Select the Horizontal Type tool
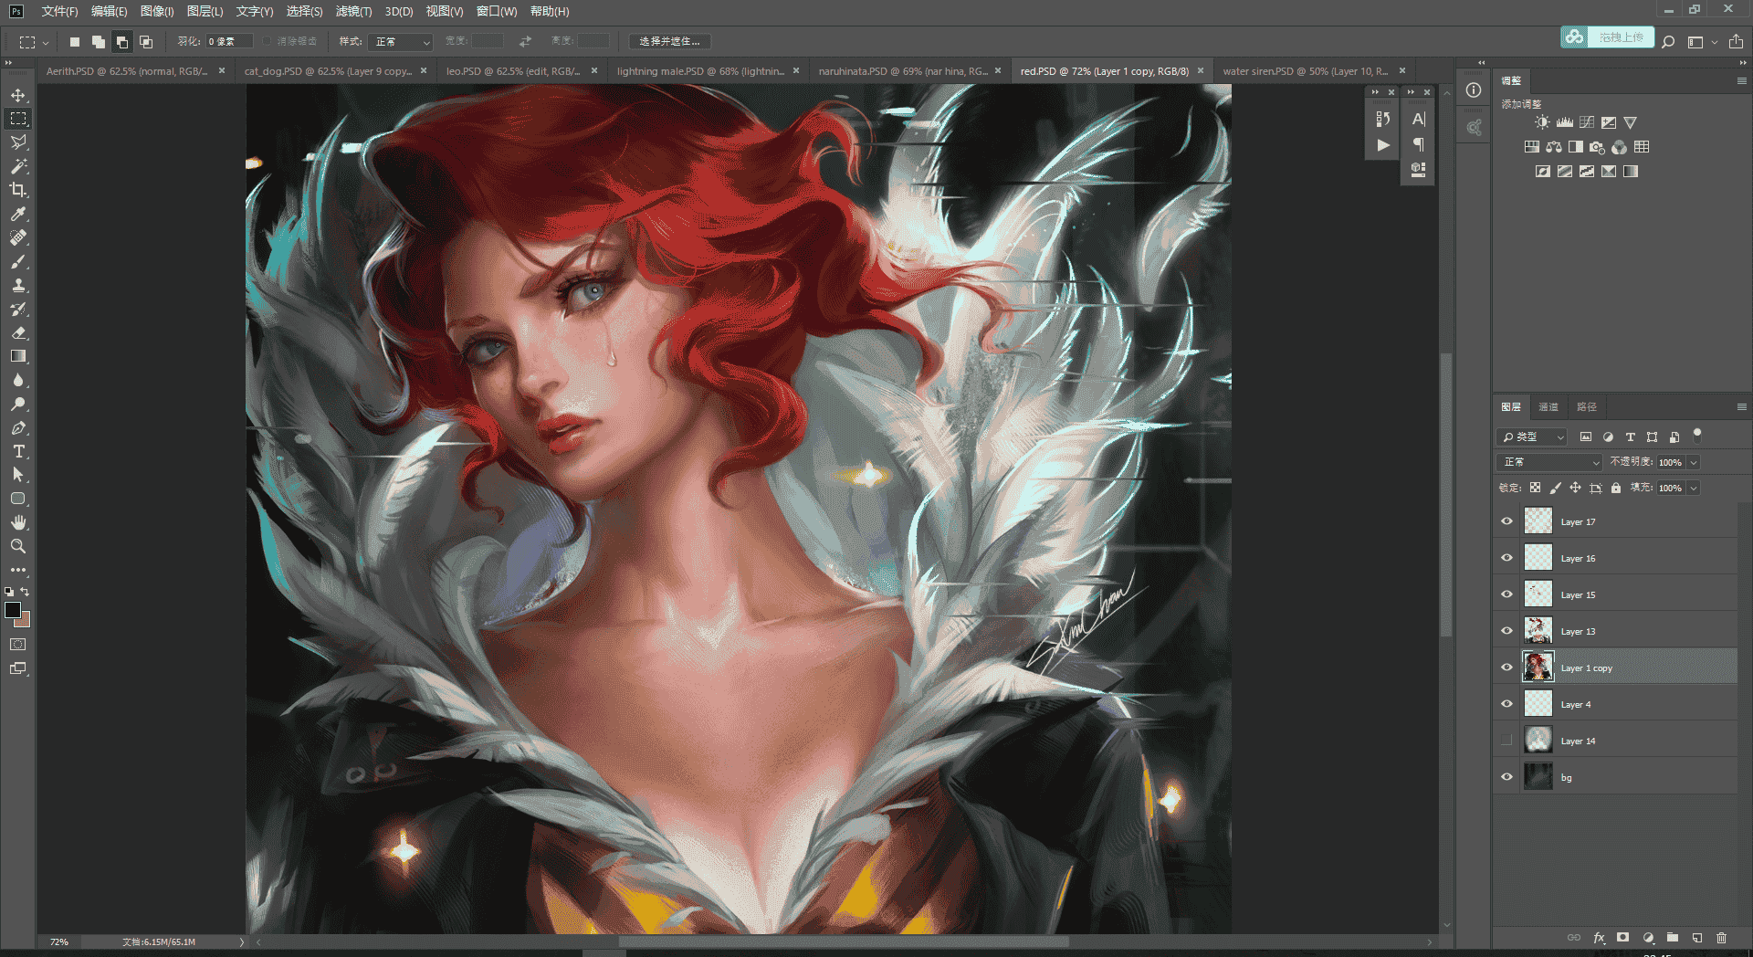Screen dimensions: 1753x957 coord(18,451)
